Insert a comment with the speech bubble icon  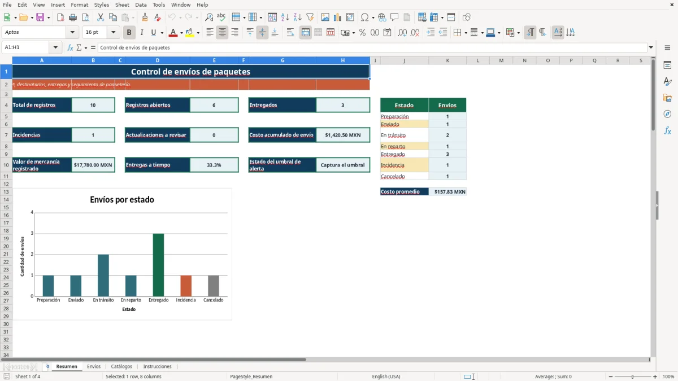(x=394, y=17)
